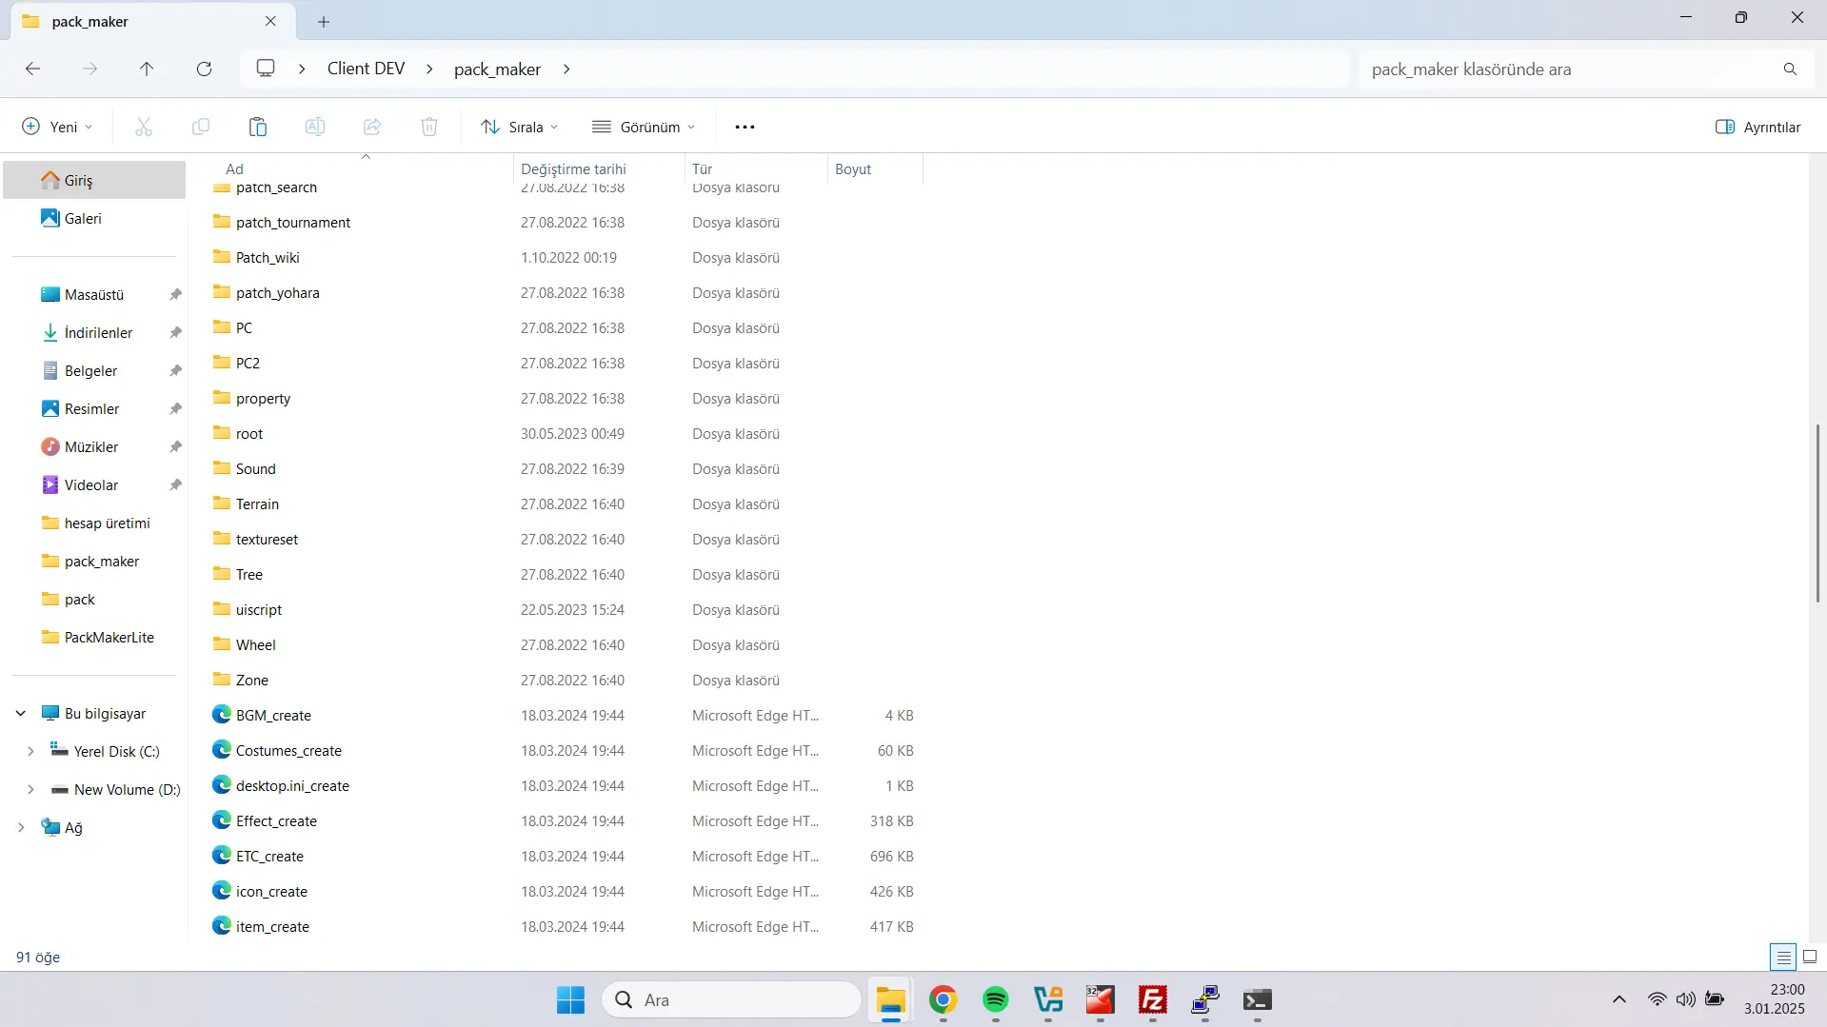The height and width of the screenshot is (1027, 1827).
Task: Open the terminal icon in taskbar
Action: (x=1257, y=999)
